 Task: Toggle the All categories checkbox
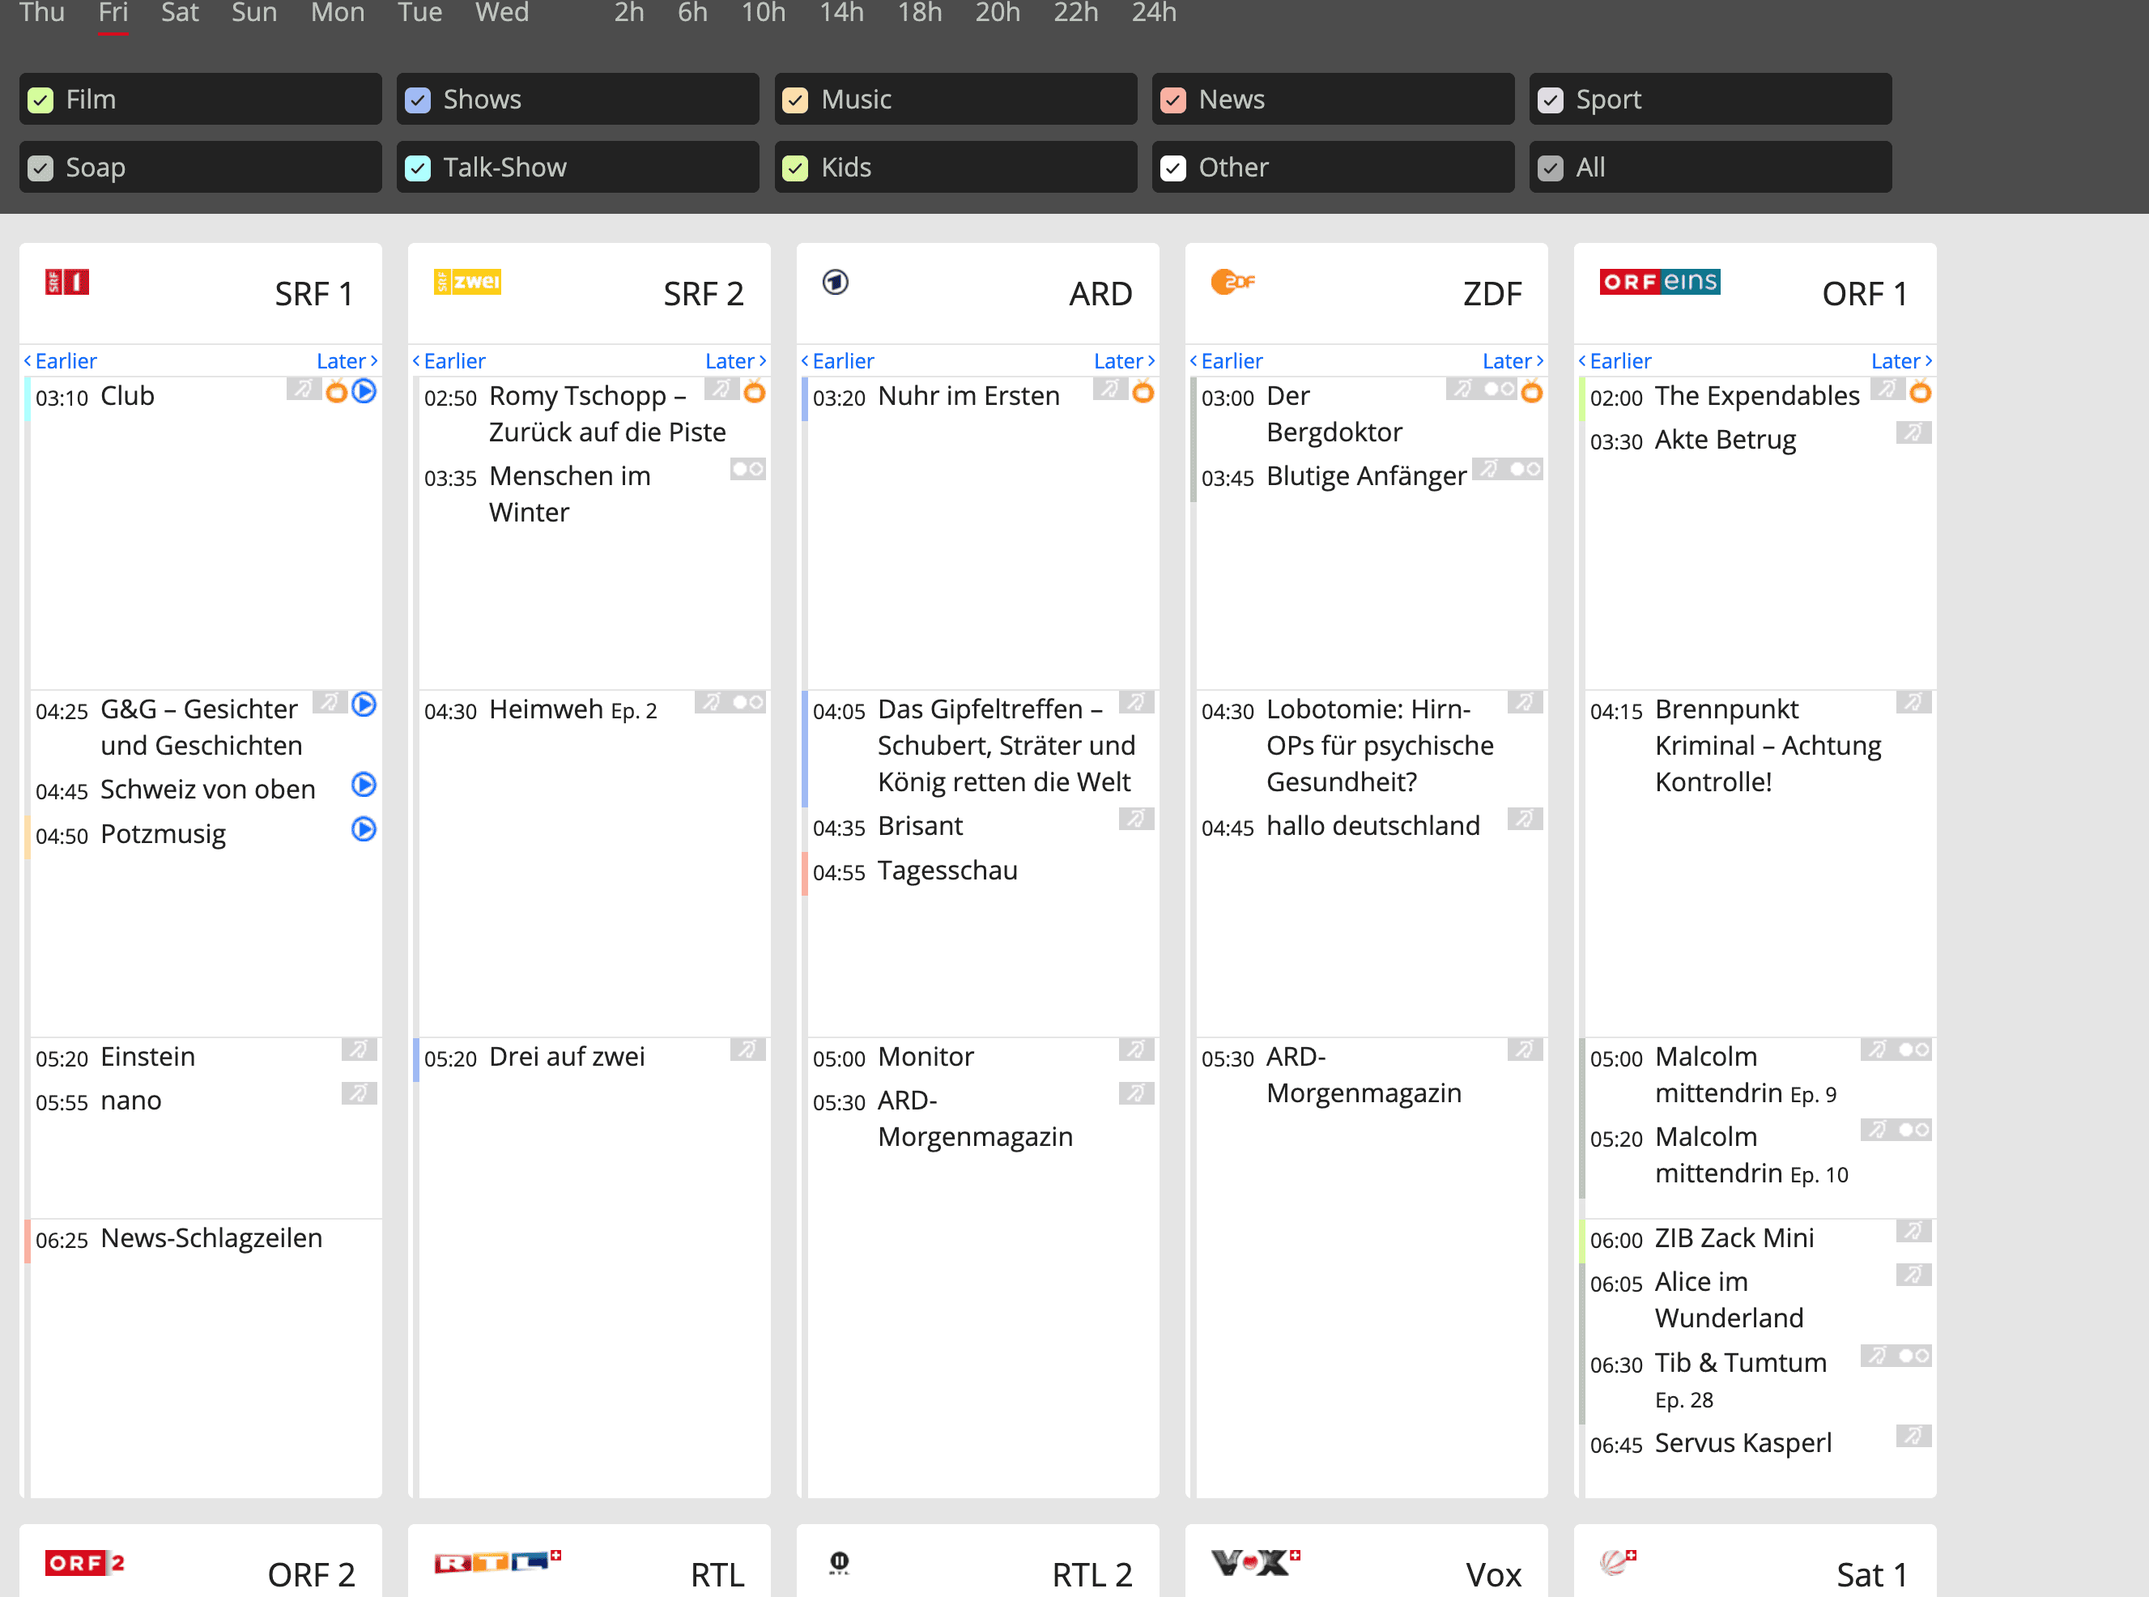click(1550, 168)
